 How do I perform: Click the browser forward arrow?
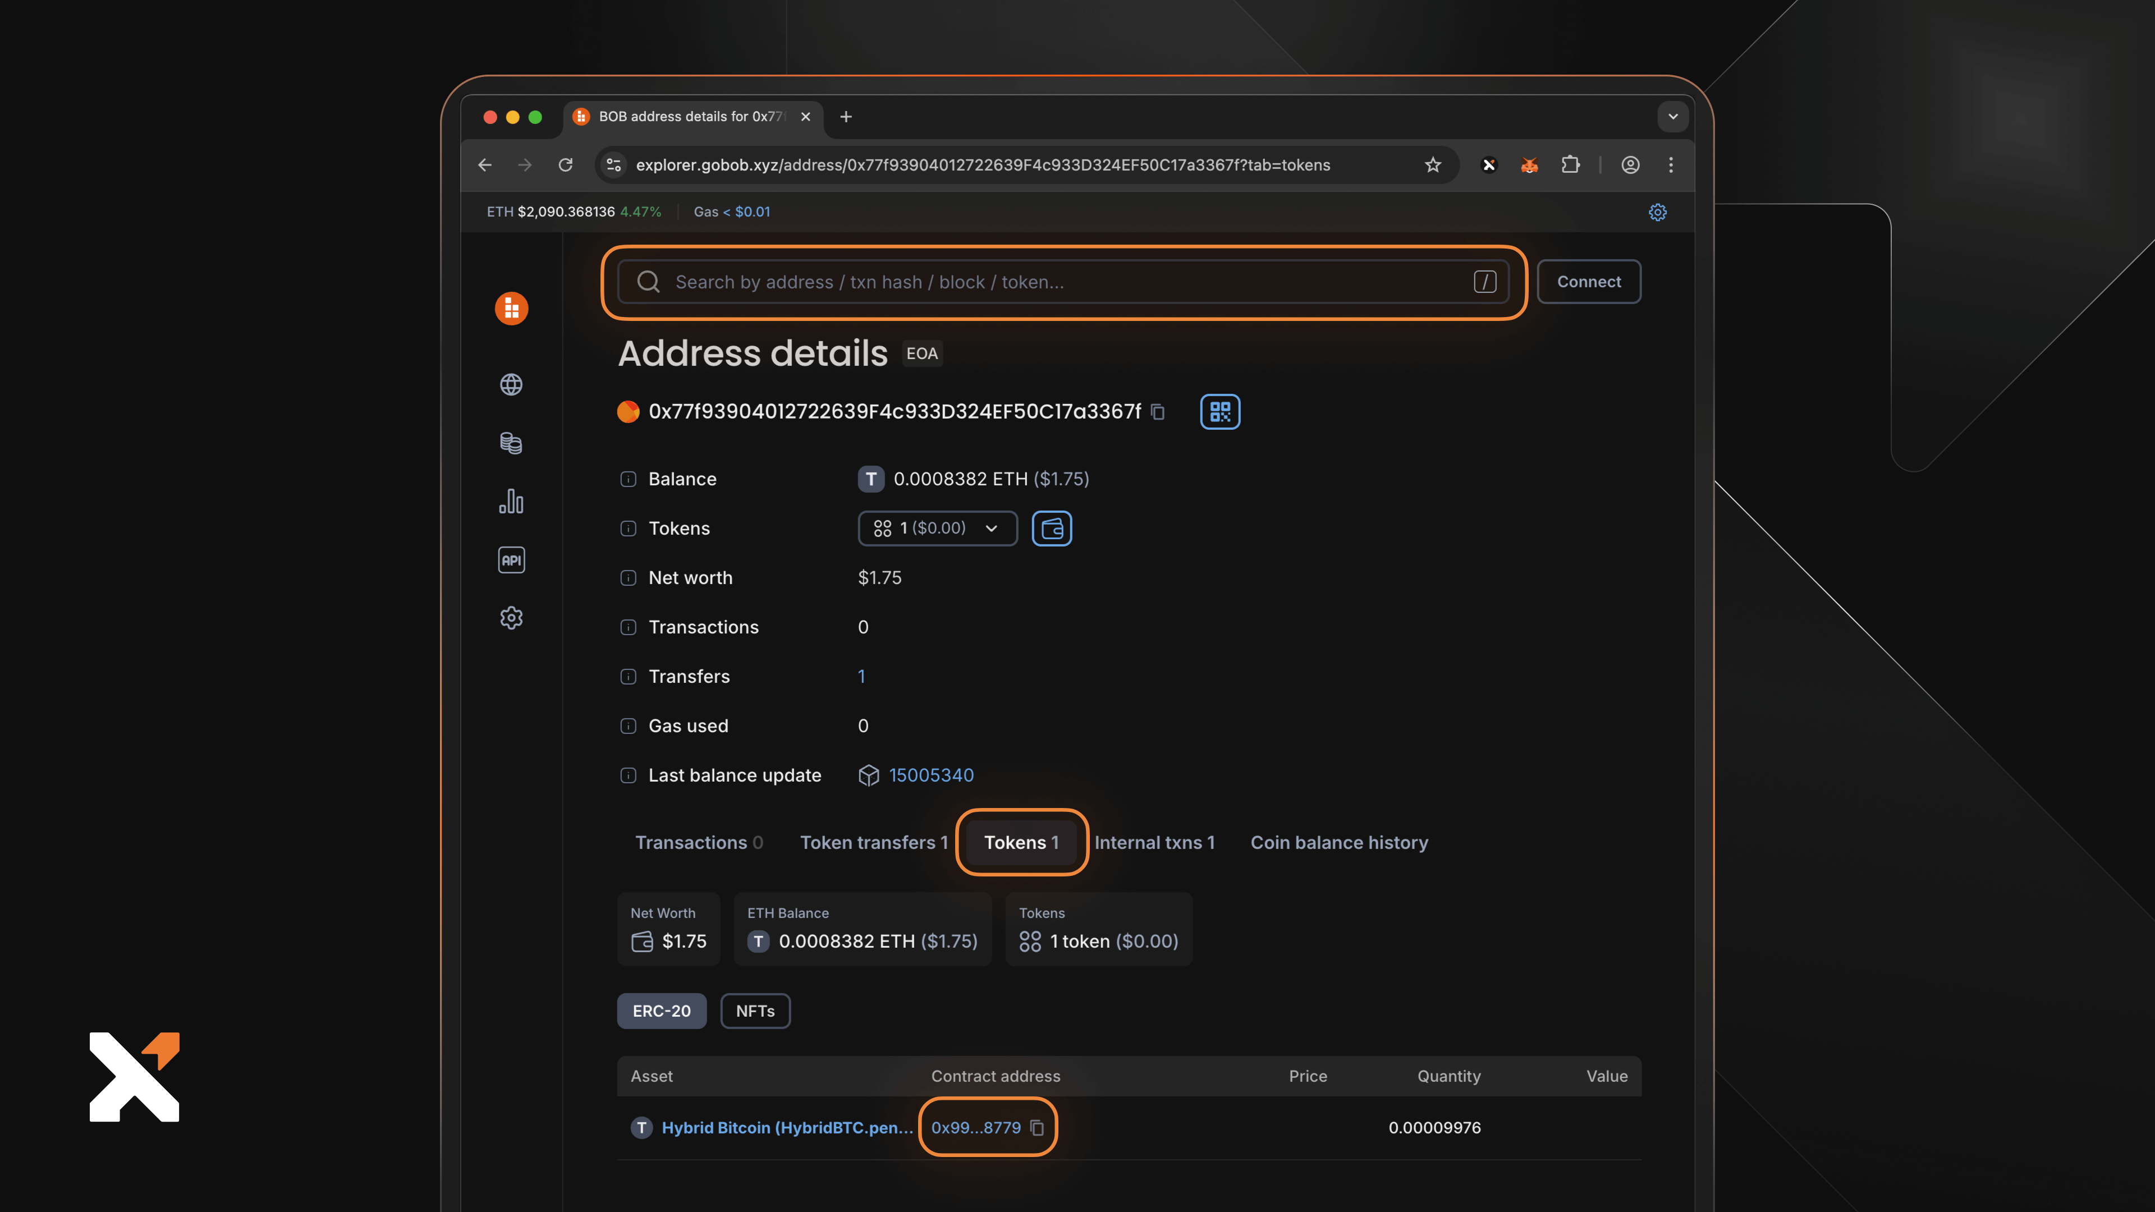coord(525,165)
